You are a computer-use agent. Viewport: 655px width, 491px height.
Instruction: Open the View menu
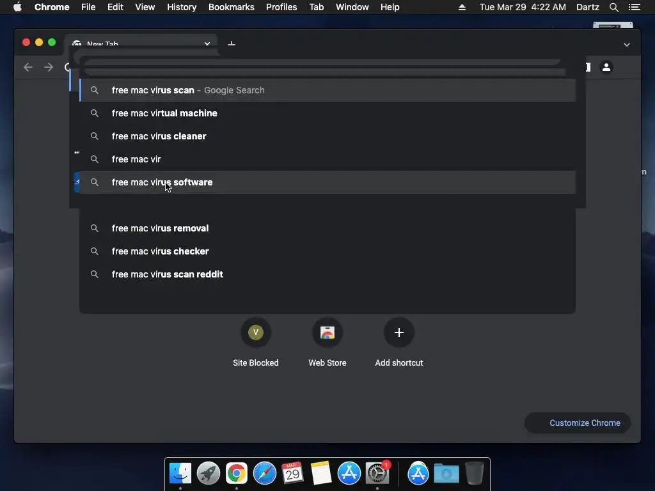pos(145,7)
